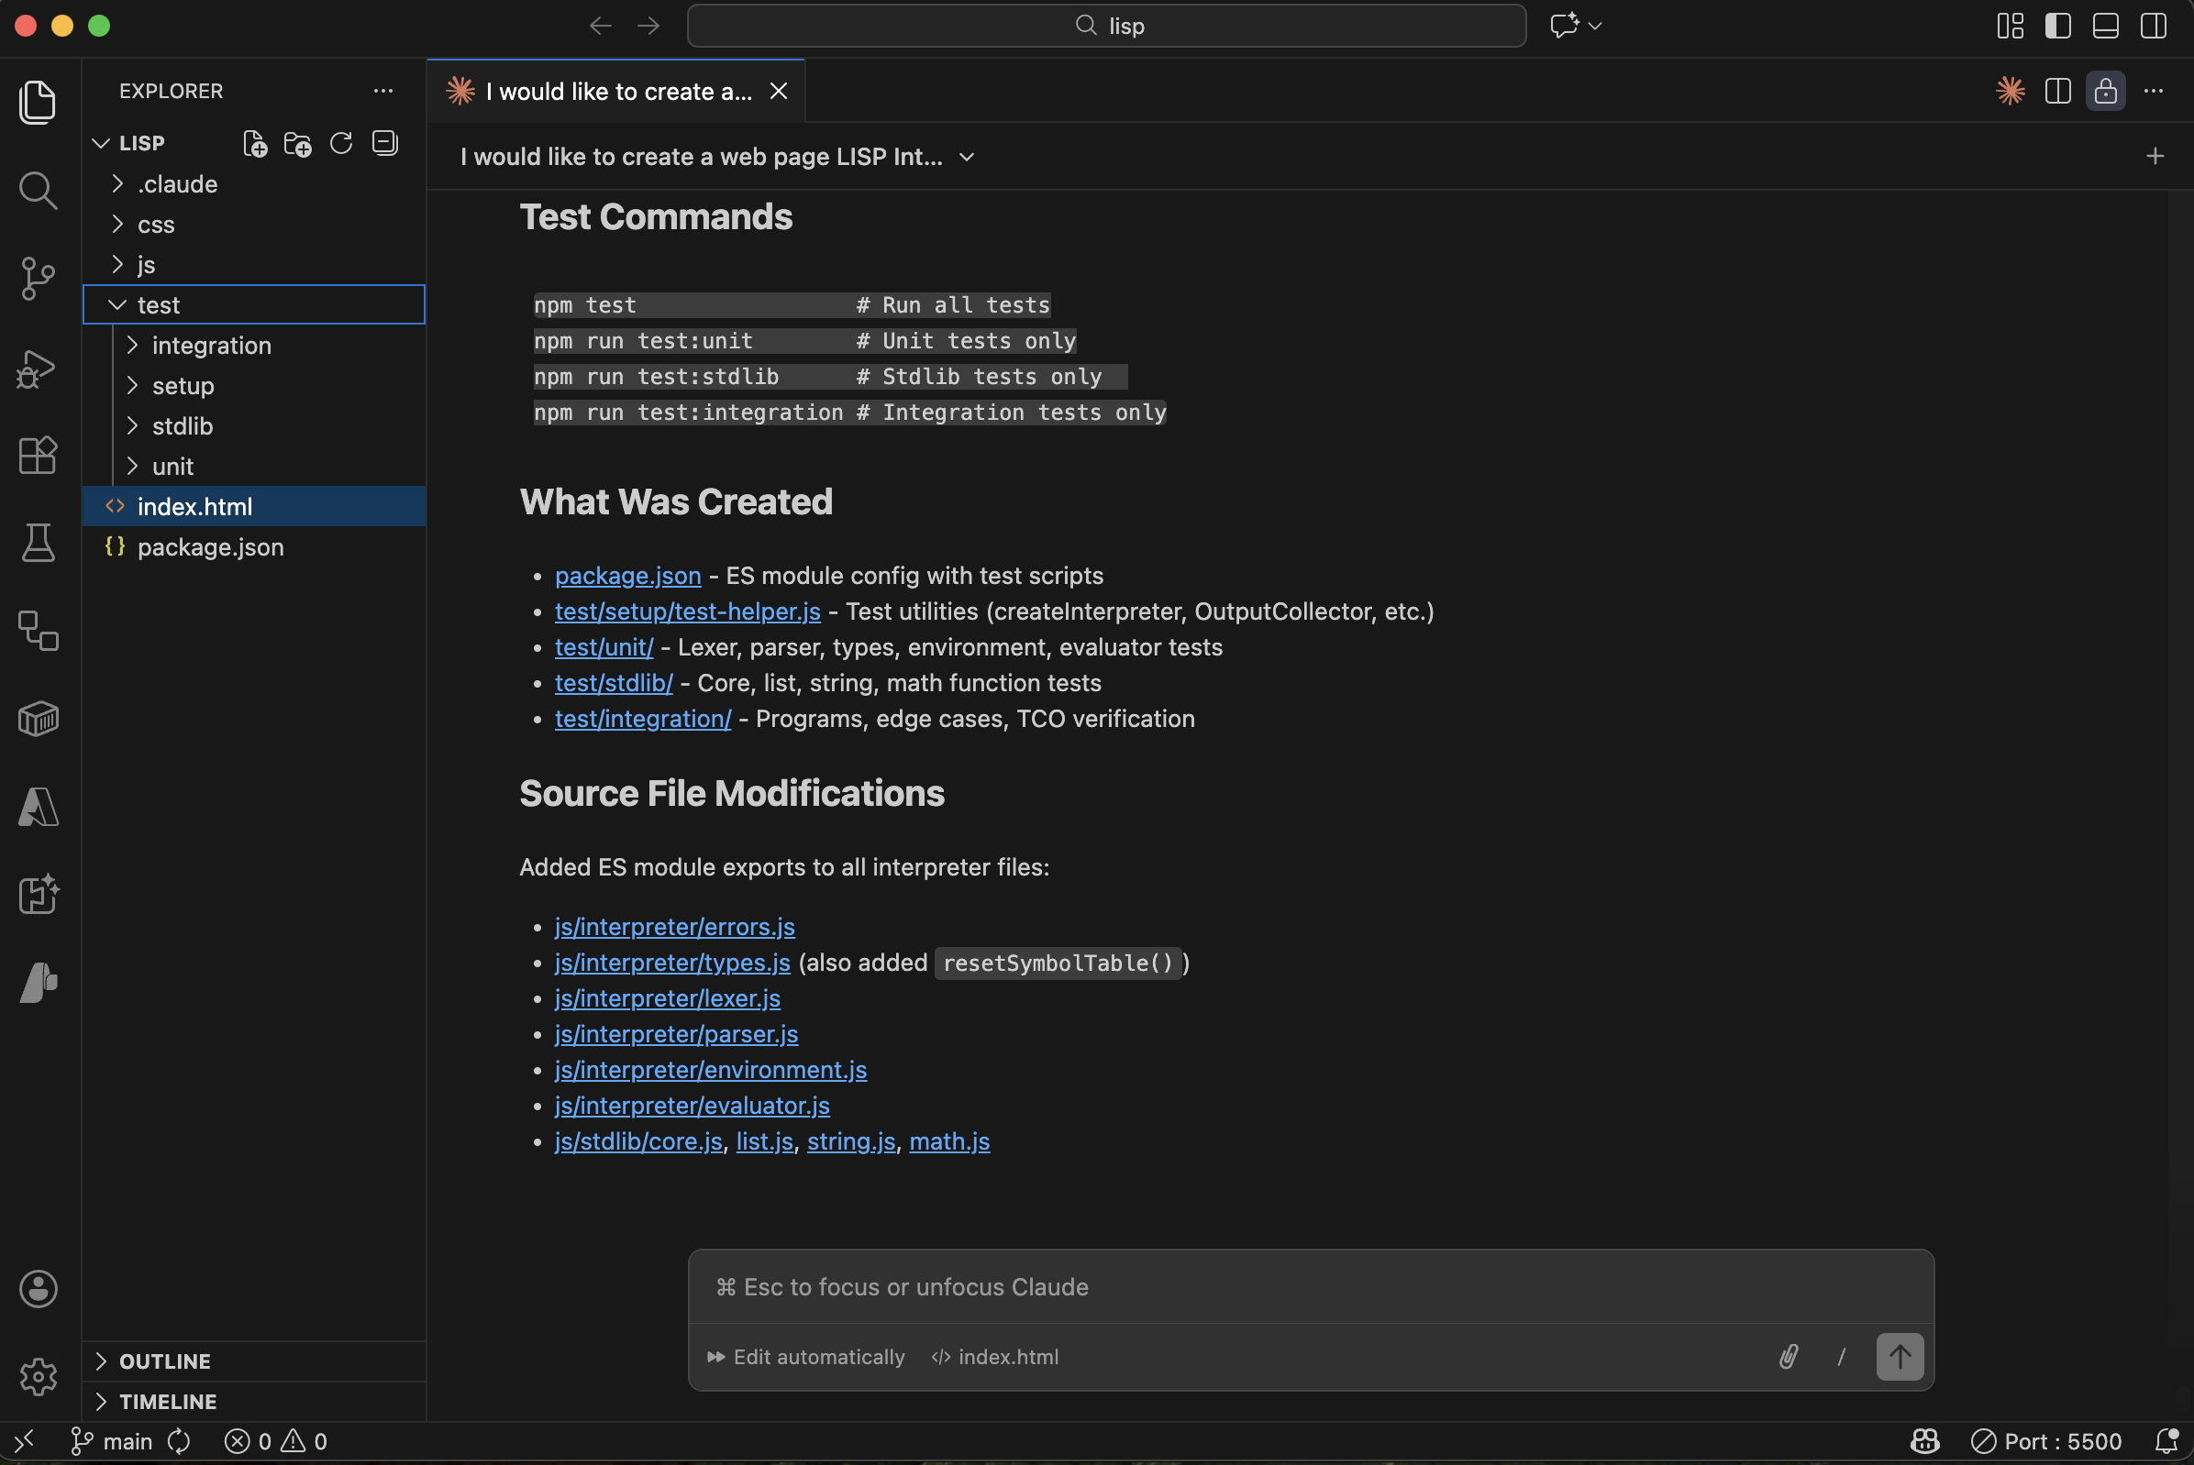2194x1465 pixels.
Task: Open the Extensions view
Action: point(39,455)
